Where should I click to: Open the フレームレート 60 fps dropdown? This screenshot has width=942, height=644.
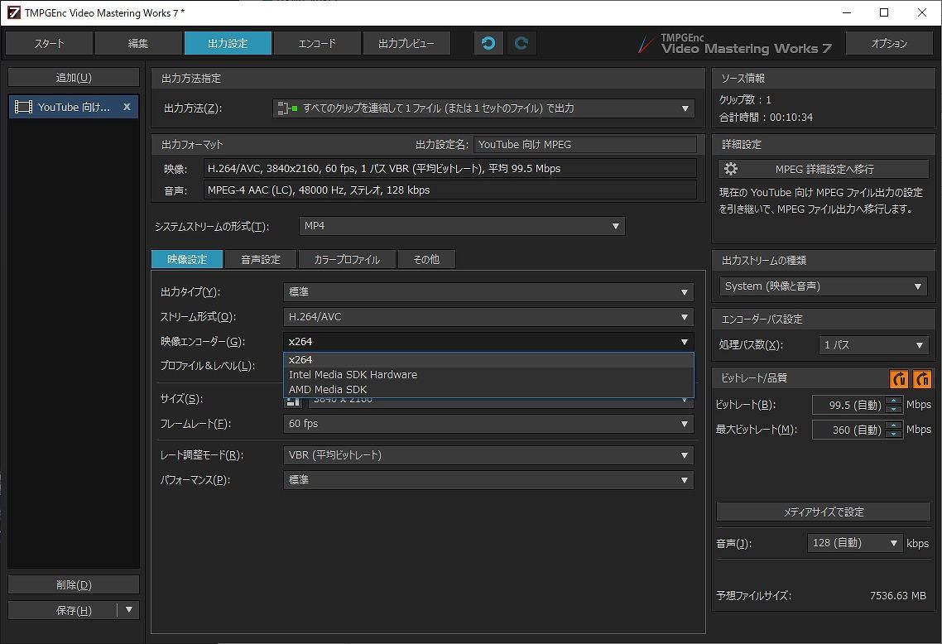pos(488,424)
